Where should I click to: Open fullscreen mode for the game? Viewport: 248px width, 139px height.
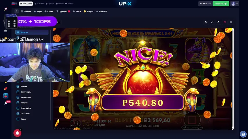[206, 22]
